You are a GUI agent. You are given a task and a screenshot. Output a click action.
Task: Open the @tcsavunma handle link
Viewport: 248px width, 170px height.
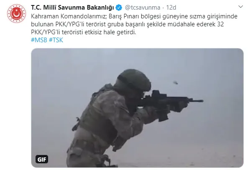pos(143,8)
